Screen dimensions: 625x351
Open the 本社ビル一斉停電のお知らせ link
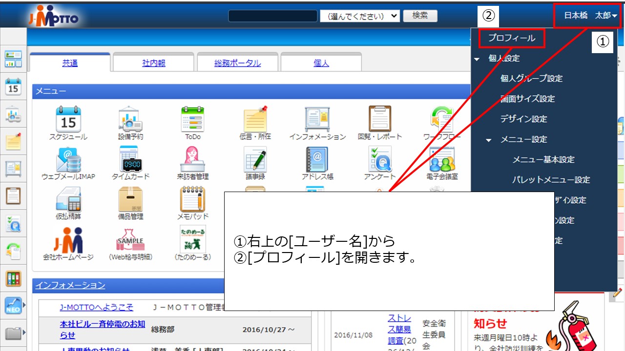[102, 330]
